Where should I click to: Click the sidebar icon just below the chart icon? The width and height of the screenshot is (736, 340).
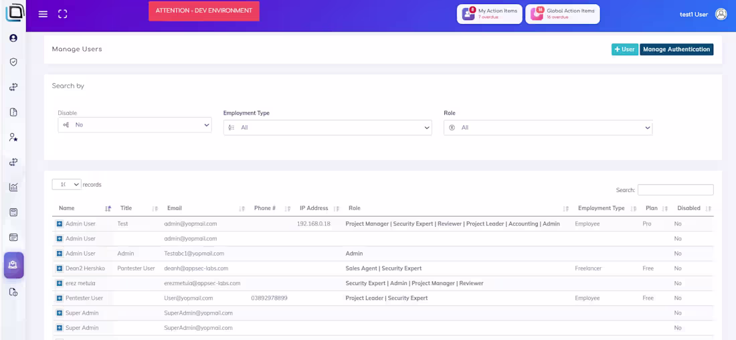point(13,212)
